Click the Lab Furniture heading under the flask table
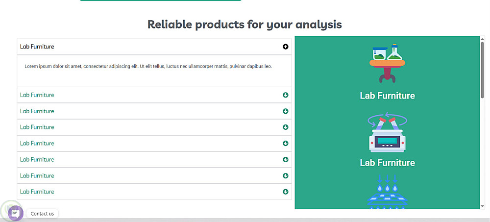Screen dimensions: 490x222 point(387,96)
